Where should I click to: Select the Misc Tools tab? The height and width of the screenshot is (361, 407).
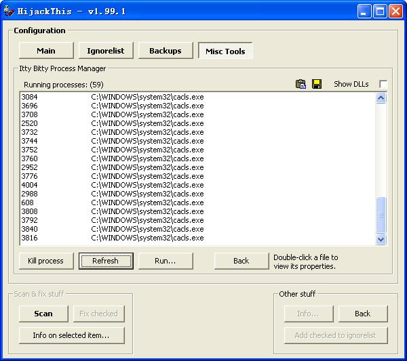point(225,51)
